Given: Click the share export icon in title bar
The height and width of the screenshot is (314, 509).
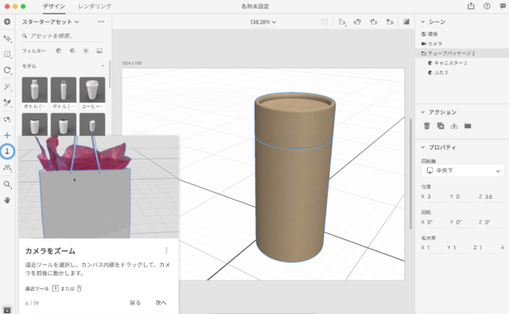Looking at the screenshot, I should (471, 6).
